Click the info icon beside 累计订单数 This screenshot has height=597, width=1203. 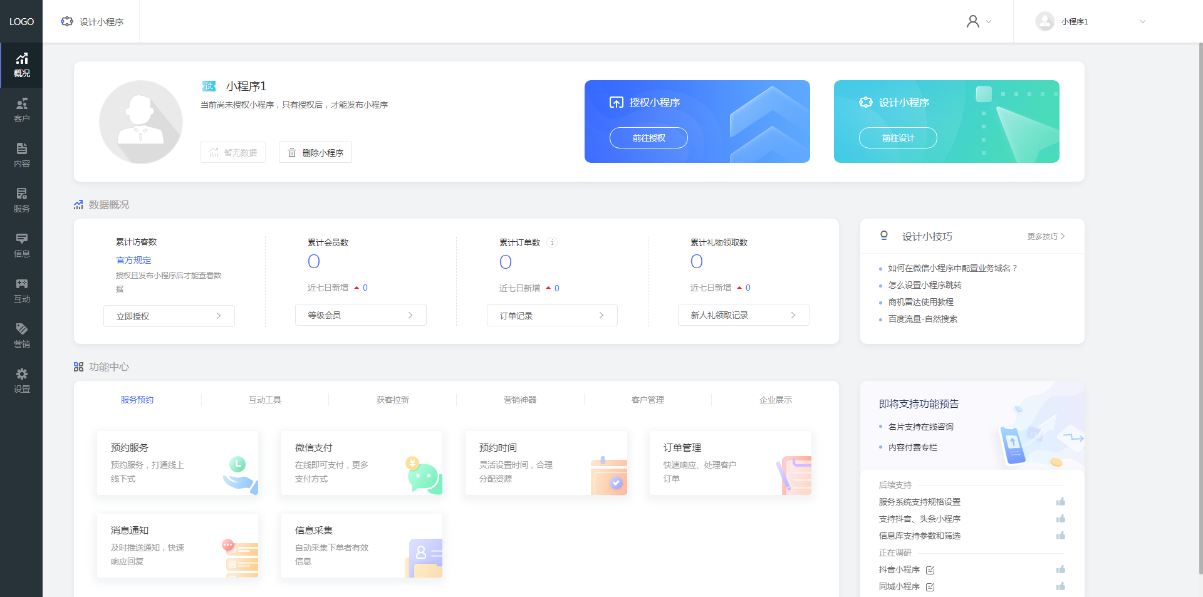(x=551, y=242)
